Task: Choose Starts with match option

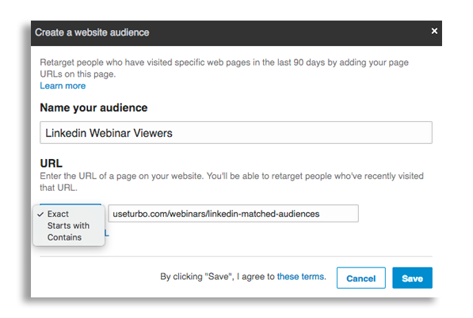Action: 69,225
